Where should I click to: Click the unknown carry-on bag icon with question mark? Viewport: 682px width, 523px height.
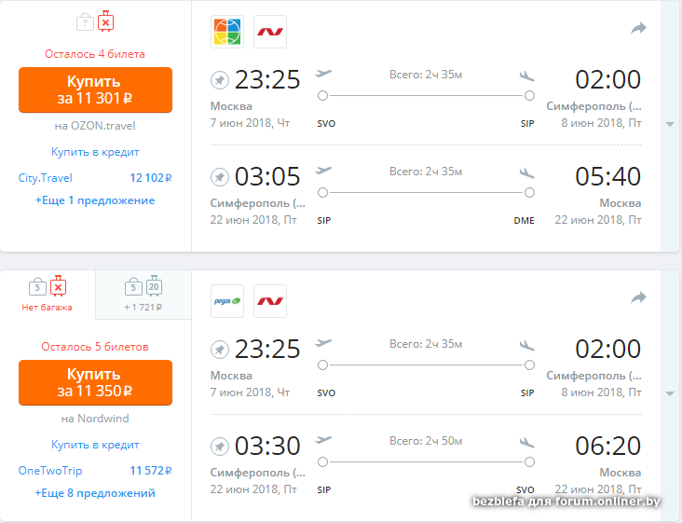click(x=85, y=21)
